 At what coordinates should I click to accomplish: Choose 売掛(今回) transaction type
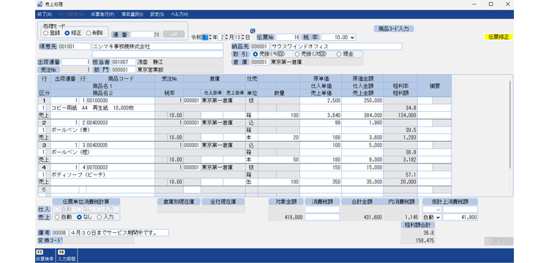(x=269, y=54)
